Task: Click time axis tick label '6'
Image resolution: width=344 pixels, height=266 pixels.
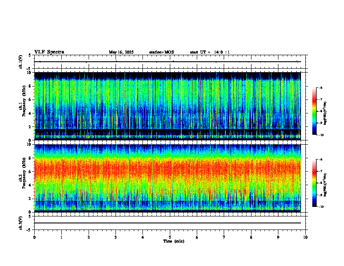Action: pyautogui.click(x=197, y=237)
